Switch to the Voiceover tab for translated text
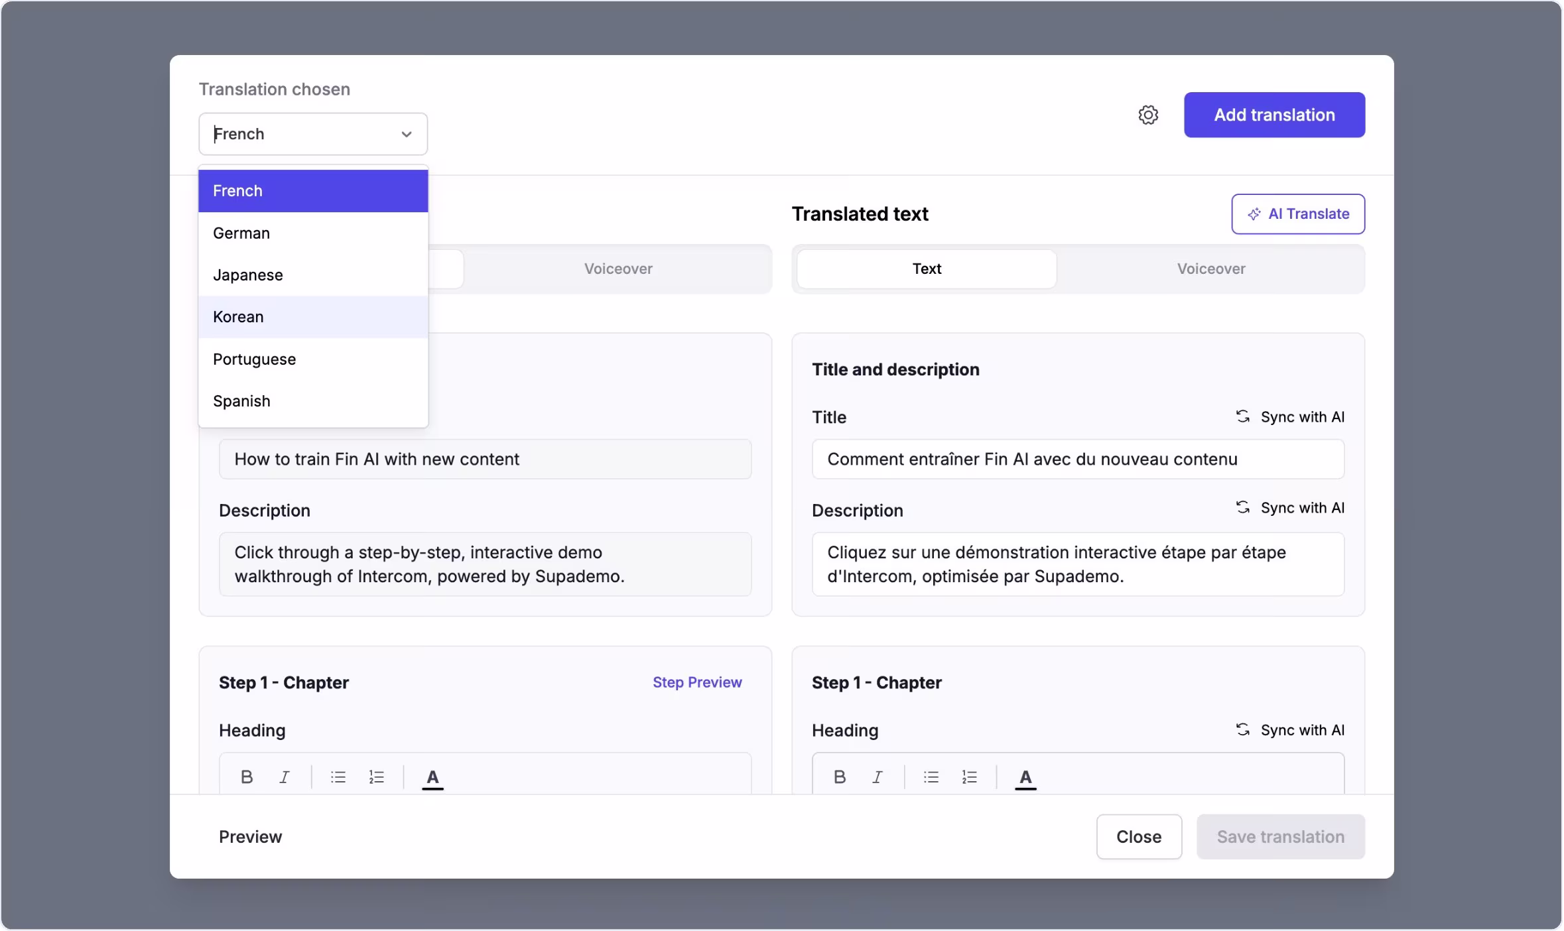Screen dimensions: 1564x931 (1210, 269)
